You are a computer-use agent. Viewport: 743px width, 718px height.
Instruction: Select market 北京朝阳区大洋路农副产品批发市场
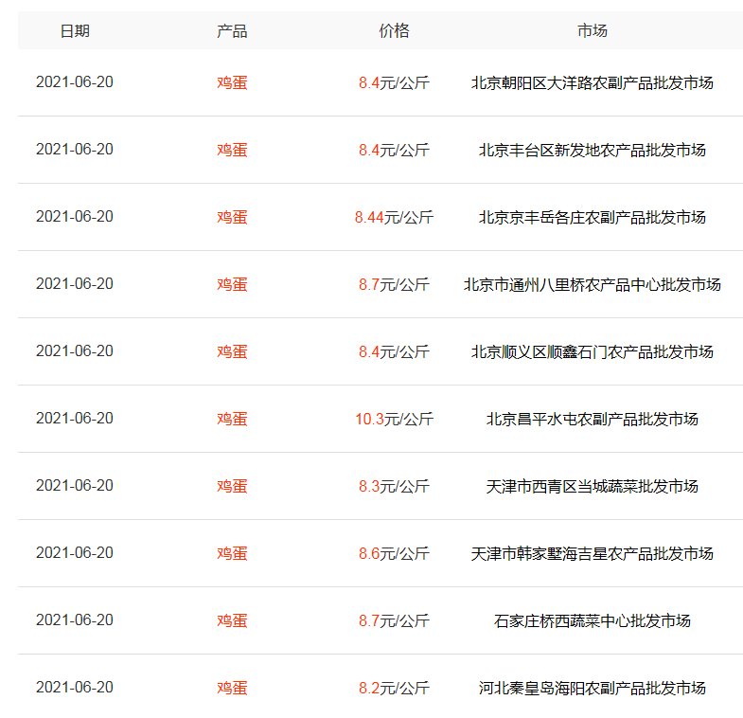pos(592,82)
